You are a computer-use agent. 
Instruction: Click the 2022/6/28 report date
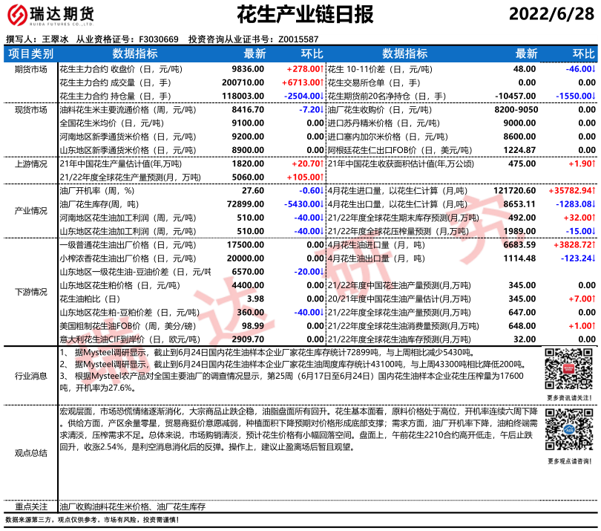coord(553,16)
